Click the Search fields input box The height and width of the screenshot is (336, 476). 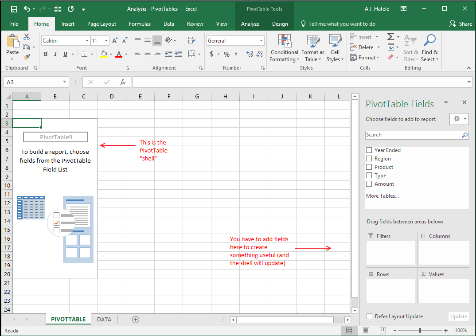pos(417,135)
